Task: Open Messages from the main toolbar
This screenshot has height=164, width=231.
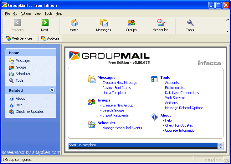Action: click(x=104, y=25)
